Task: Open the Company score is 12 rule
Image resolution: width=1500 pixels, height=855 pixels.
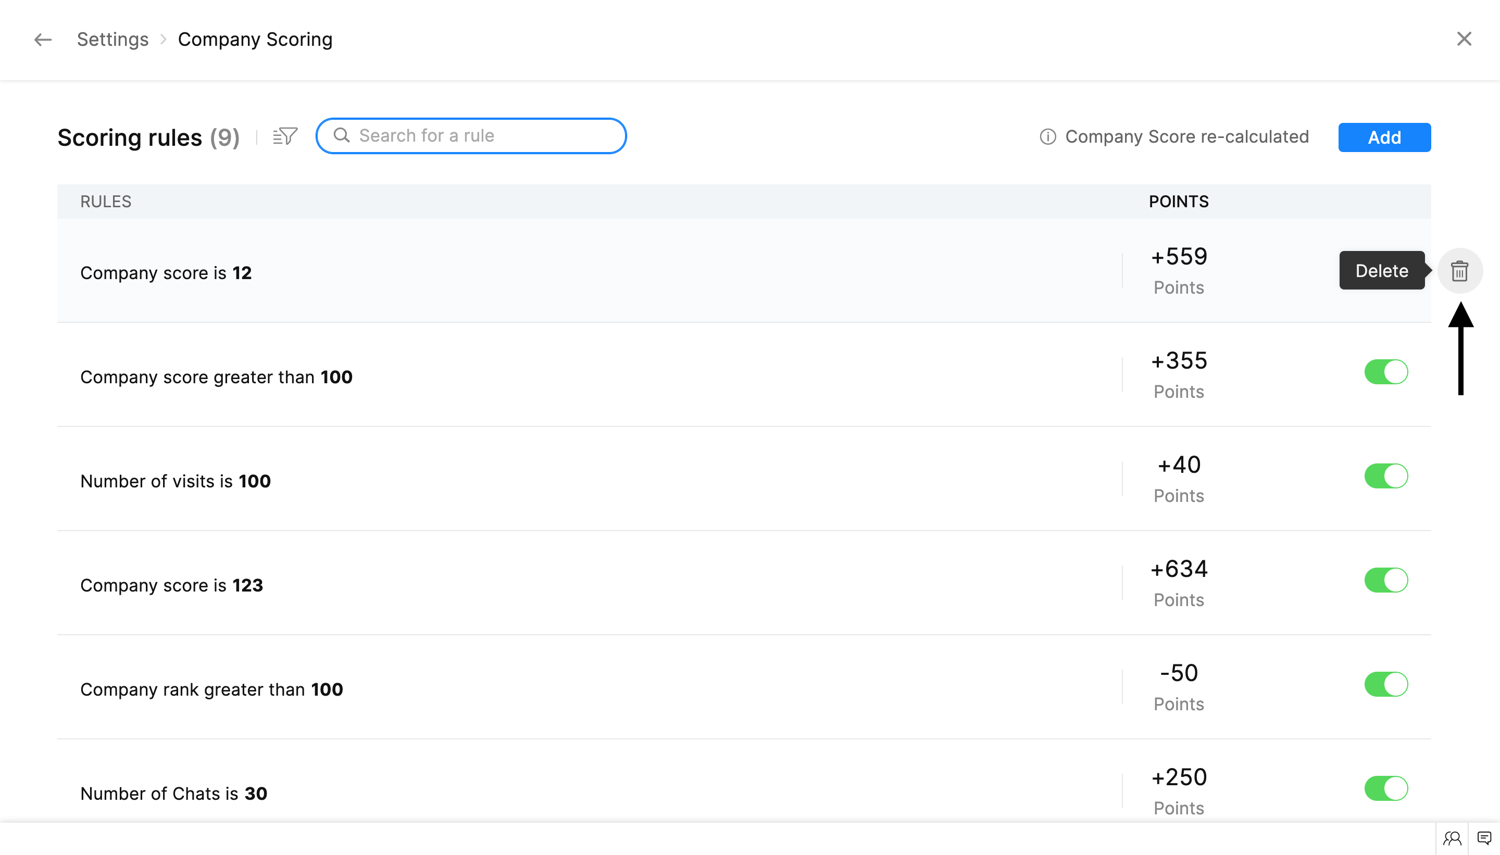Action: [166, 273]
